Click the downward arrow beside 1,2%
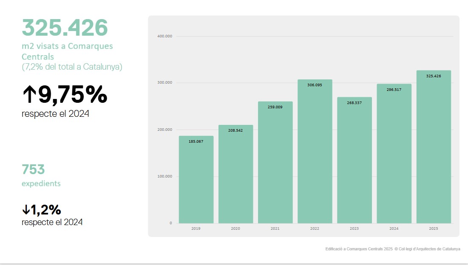Viewport: 468px width, 265px height. click(26, 210)
